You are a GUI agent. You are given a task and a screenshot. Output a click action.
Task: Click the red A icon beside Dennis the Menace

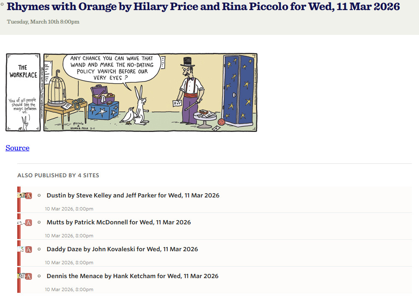29,276
